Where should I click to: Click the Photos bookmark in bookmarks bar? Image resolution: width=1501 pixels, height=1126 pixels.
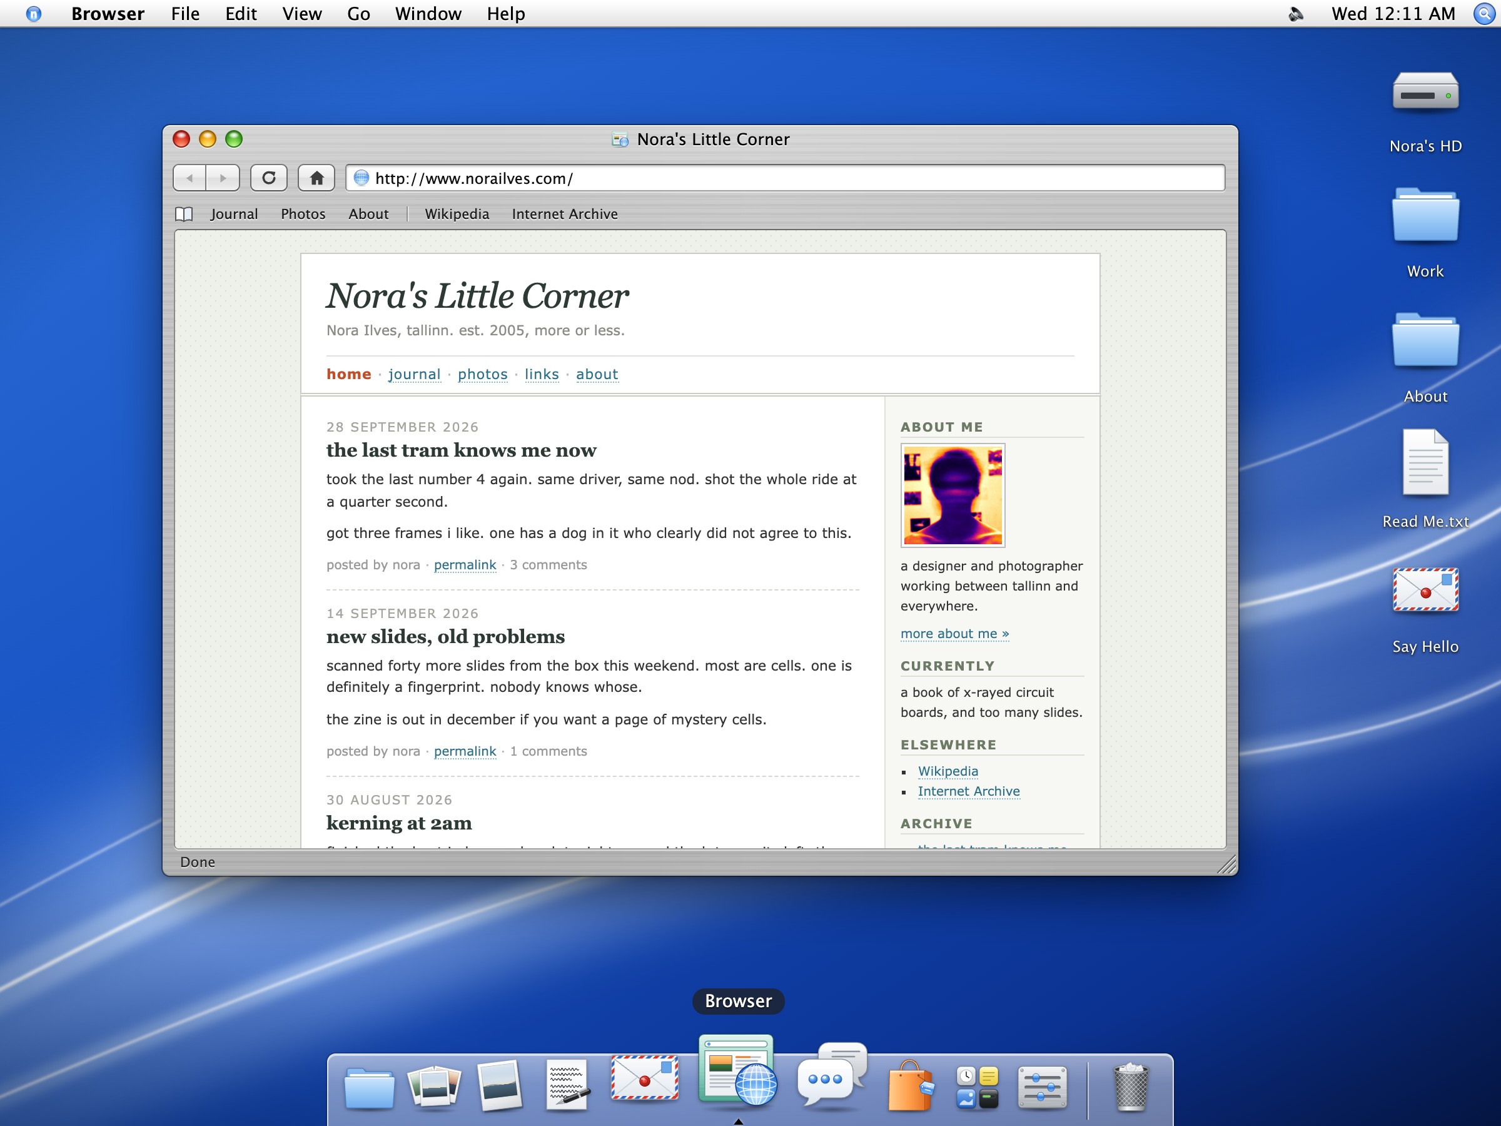coord(303,214)
